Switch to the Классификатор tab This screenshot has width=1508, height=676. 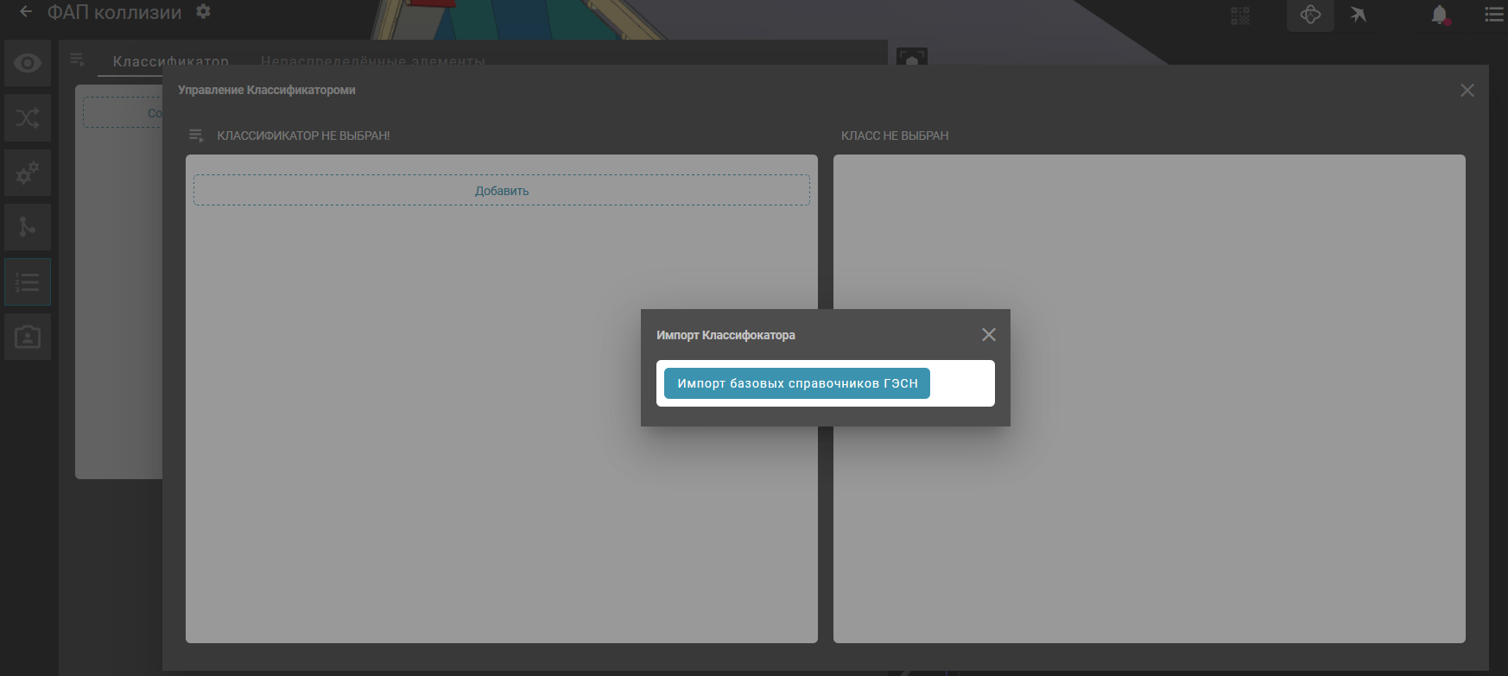pos(171,61)
